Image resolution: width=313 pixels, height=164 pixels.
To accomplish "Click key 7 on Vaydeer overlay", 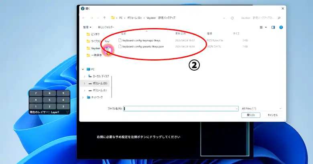I will pyautogui.click(x=36, y=93).
